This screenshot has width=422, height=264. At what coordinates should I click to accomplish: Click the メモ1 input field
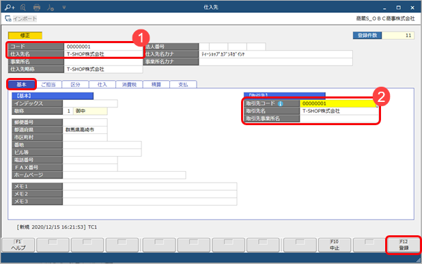coord(150,186)
